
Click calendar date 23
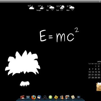pos(99,75)
